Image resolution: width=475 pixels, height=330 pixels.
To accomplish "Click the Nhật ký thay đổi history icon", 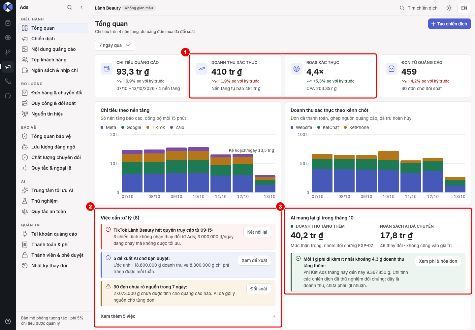I will click(25, 266).
